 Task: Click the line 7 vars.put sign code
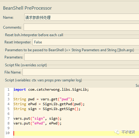(37, 118)
